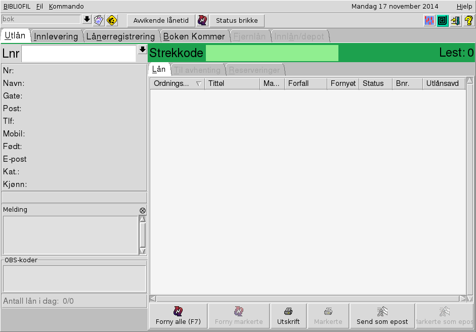Click the barcode stripes toolbar icon

coord(429,21)
